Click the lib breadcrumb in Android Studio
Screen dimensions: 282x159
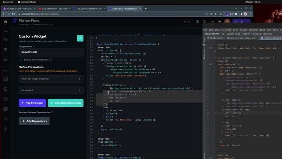223,34
